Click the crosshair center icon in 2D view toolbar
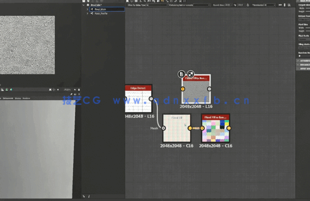 tap(54, 90)
